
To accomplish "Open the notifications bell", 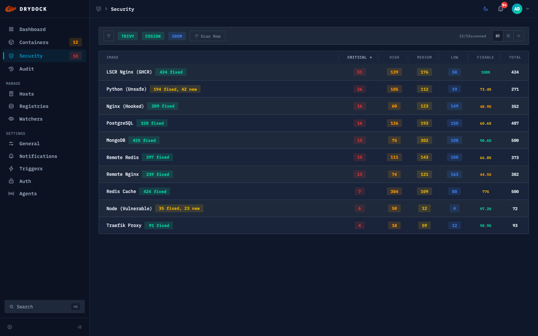I will point(501,9).
